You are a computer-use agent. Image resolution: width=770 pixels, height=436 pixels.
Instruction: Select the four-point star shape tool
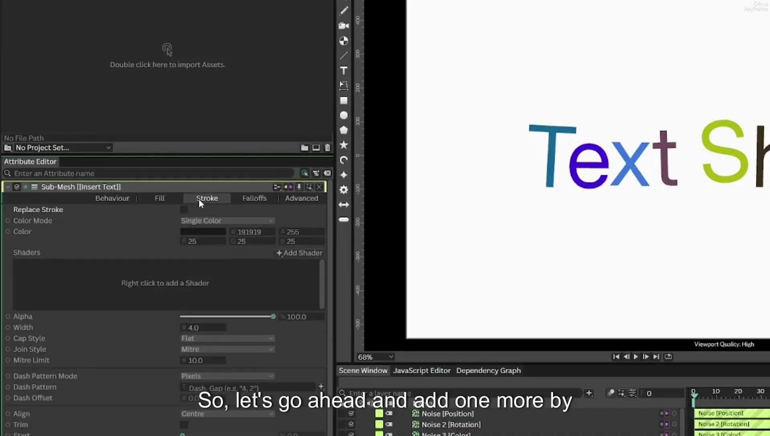344,175
